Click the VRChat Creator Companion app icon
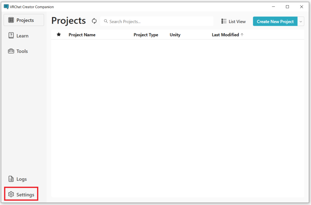This screenshot has height=205, width=311. pyautogui.click(x=6, y=7)
